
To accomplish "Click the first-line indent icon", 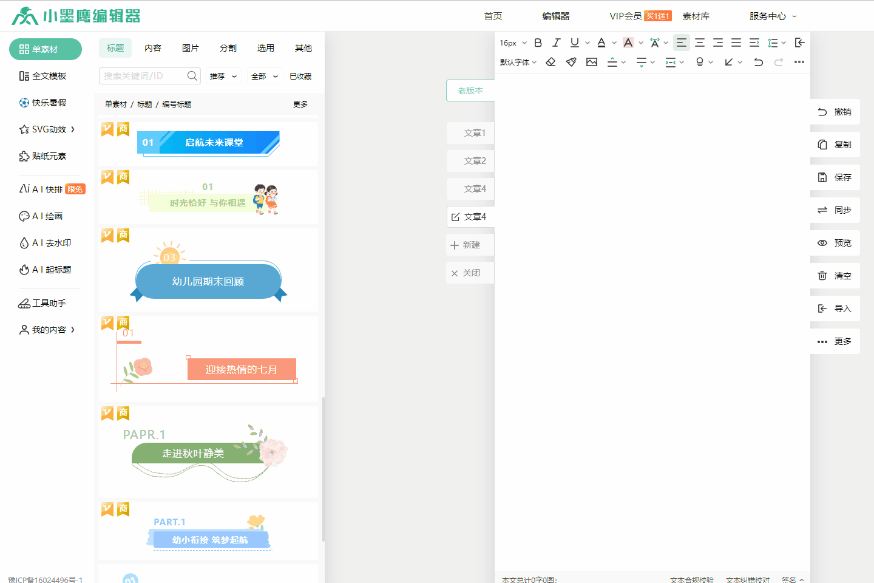I will coord(754,43).
